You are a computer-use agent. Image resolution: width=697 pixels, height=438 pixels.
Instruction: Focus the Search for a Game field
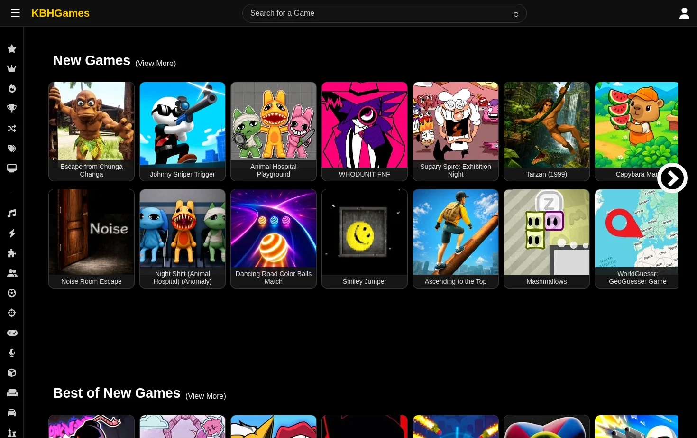[x=385, y=13]
